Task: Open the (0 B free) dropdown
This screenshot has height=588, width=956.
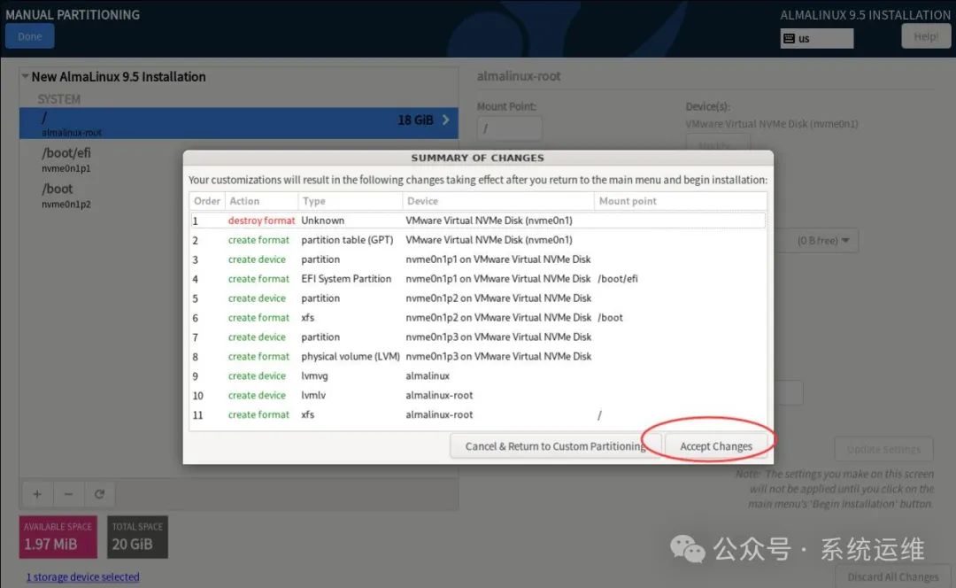Action: tap(817, 240)
